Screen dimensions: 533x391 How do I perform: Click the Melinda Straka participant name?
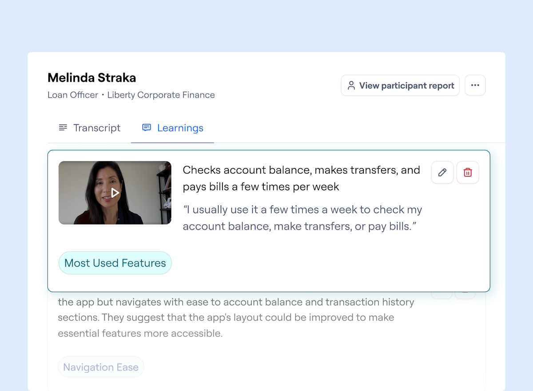(x=92, y=78)
